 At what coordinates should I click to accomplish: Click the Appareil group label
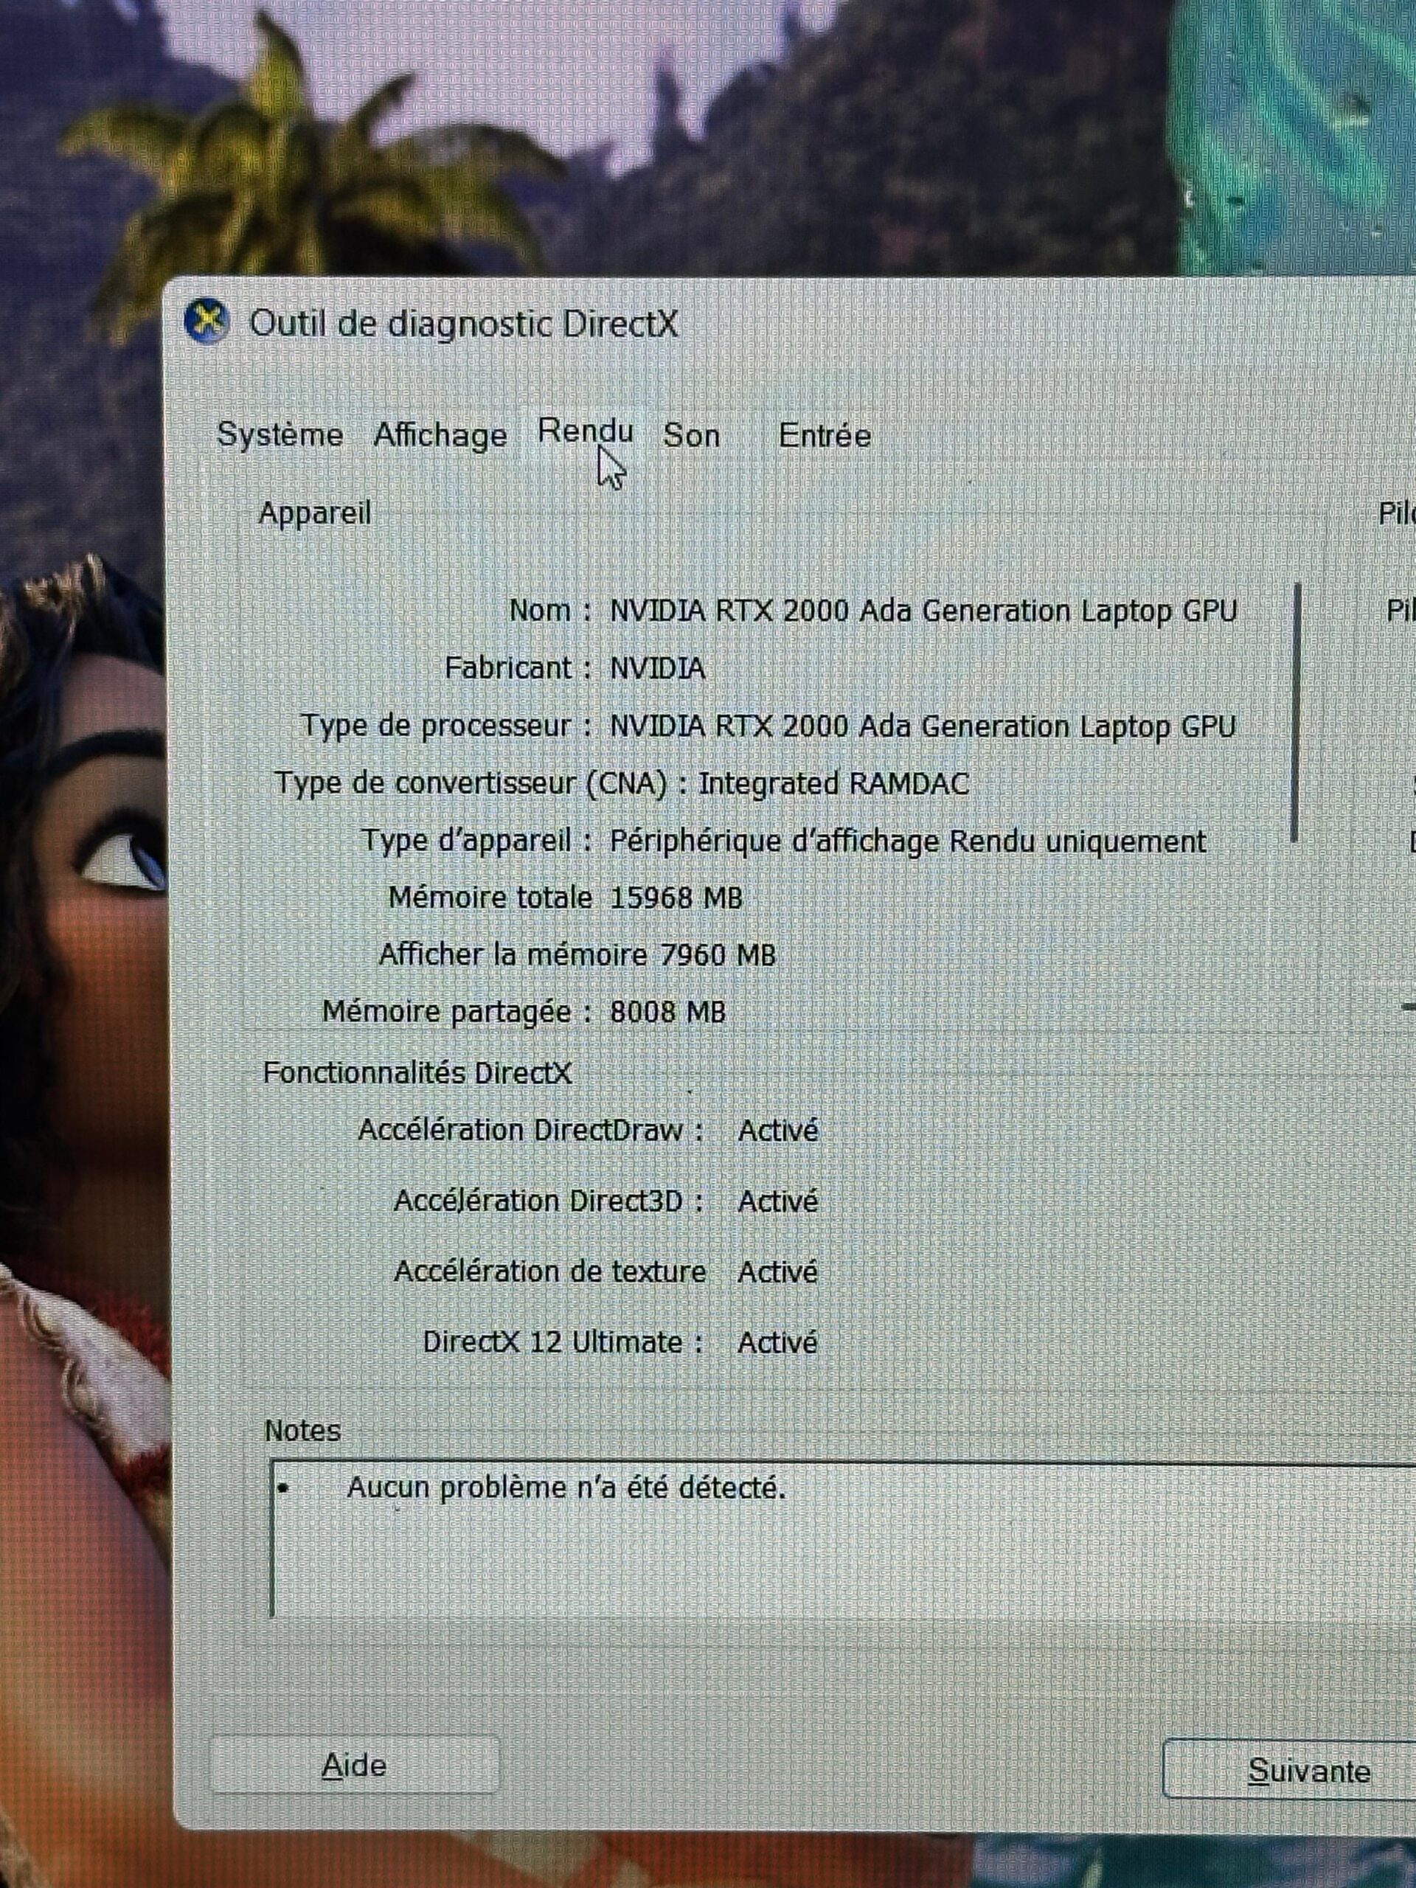315,513
